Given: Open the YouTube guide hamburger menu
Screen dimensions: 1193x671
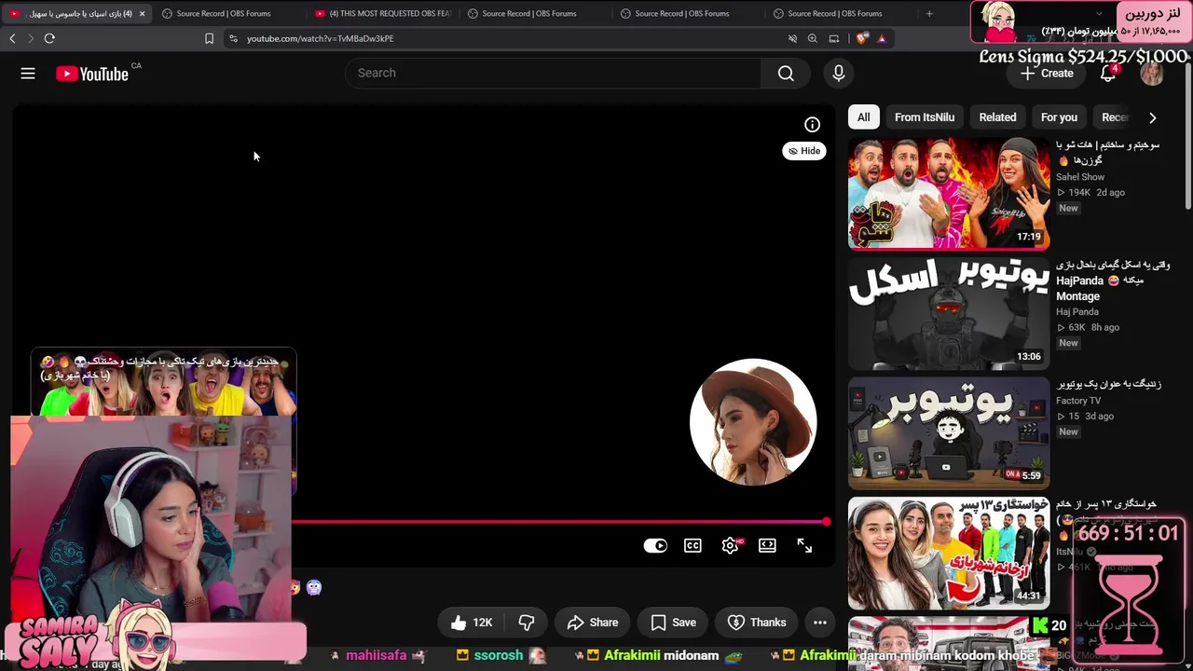Looking at the screenshot, I should [28, 74].
